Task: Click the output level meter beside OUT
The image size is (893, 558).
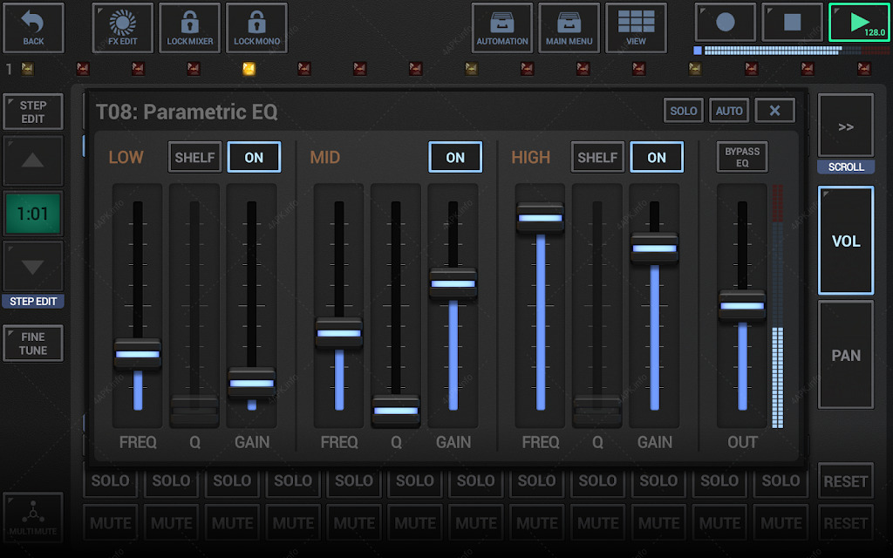Action: point(777,306)
